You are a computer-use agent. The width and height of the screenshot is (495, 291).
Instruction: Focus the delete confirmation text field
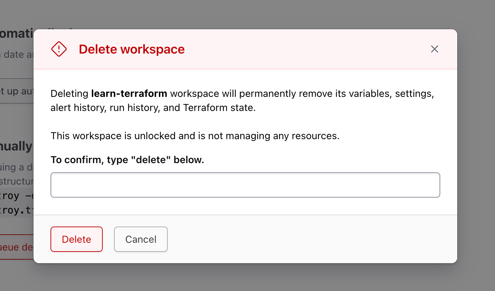(245, 185)
